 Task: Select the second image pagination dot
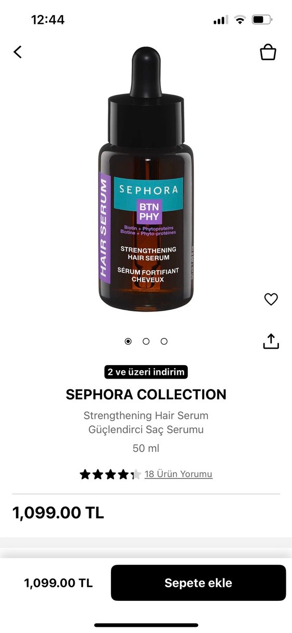[x=146, y=341]
